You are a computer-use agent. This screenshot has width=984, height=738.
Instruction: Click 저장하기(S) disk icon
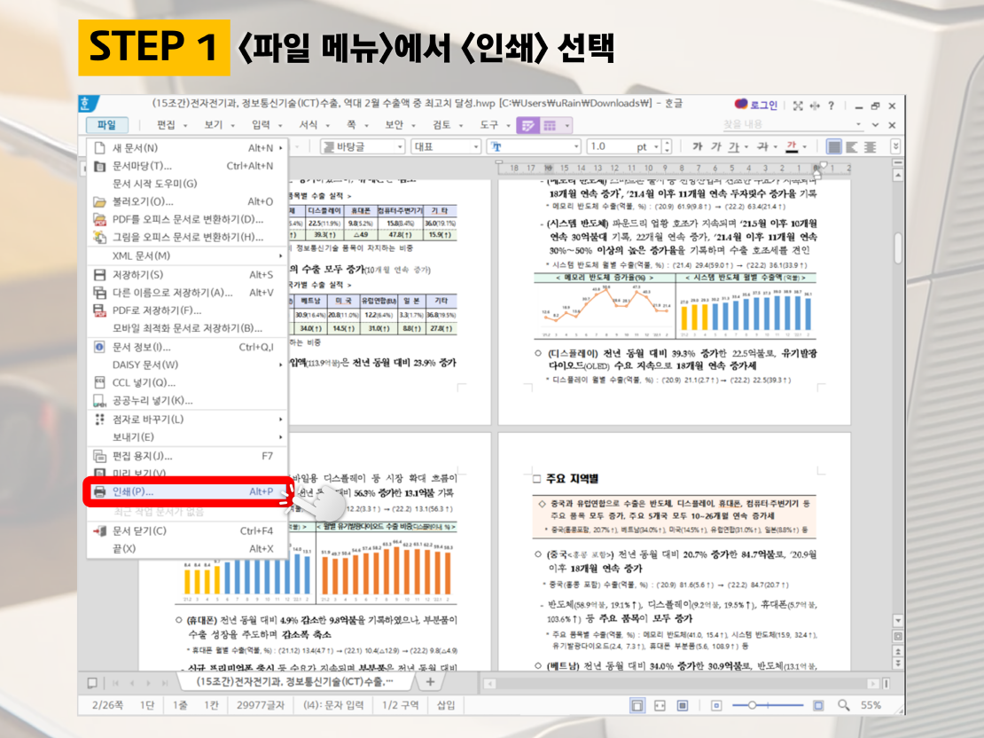coord(99,274)
